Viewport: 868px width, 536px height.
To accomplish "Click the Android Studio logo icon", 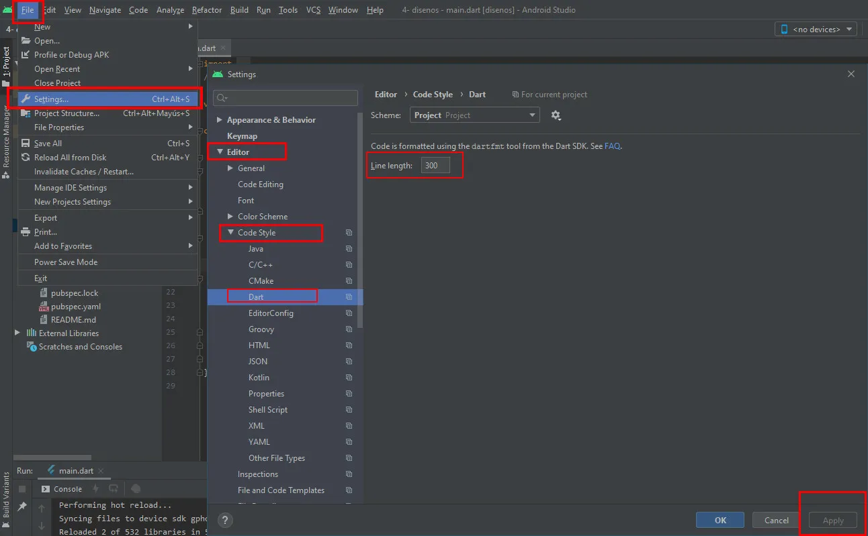I will tap(7, 10).
